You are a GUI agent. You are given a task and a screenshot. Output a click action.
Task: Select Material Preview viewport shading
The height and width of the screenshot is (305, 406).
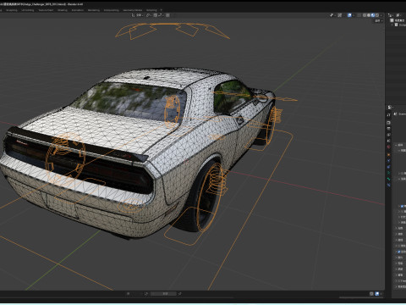click(373, 15)
